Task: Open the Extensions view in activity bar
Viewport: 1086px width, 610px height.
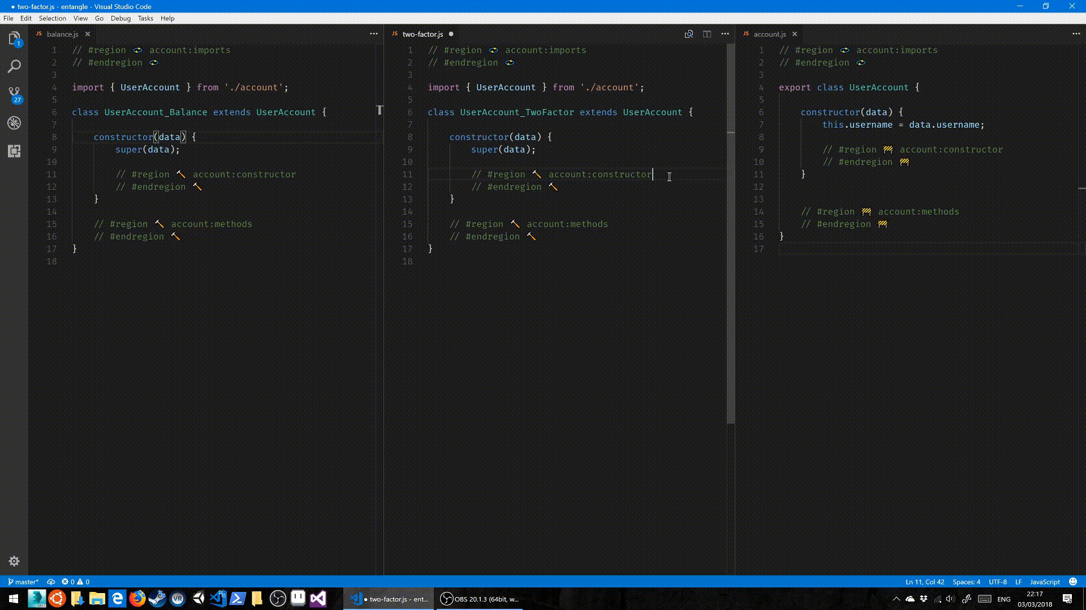Action: (14, 151)
